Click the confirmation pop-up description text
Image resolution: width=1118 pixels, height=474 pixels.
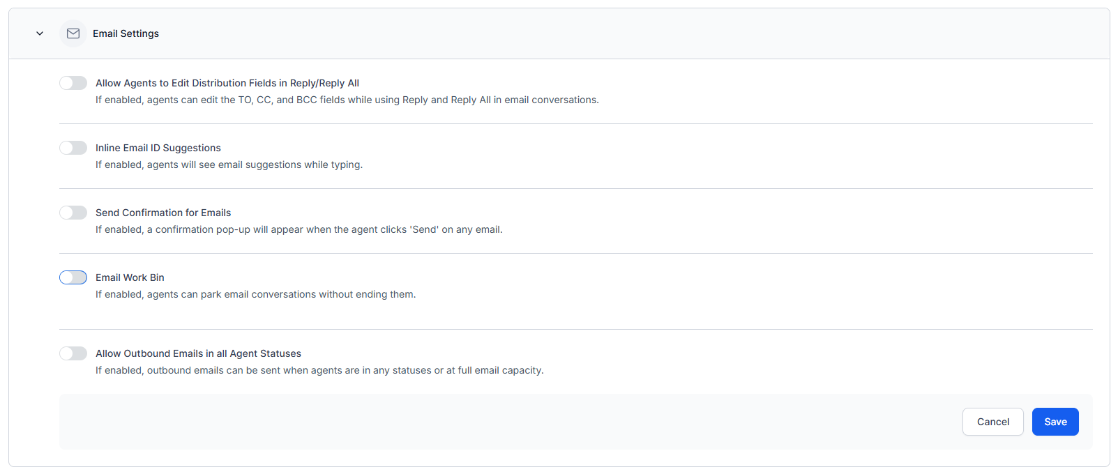pos(299,229)
